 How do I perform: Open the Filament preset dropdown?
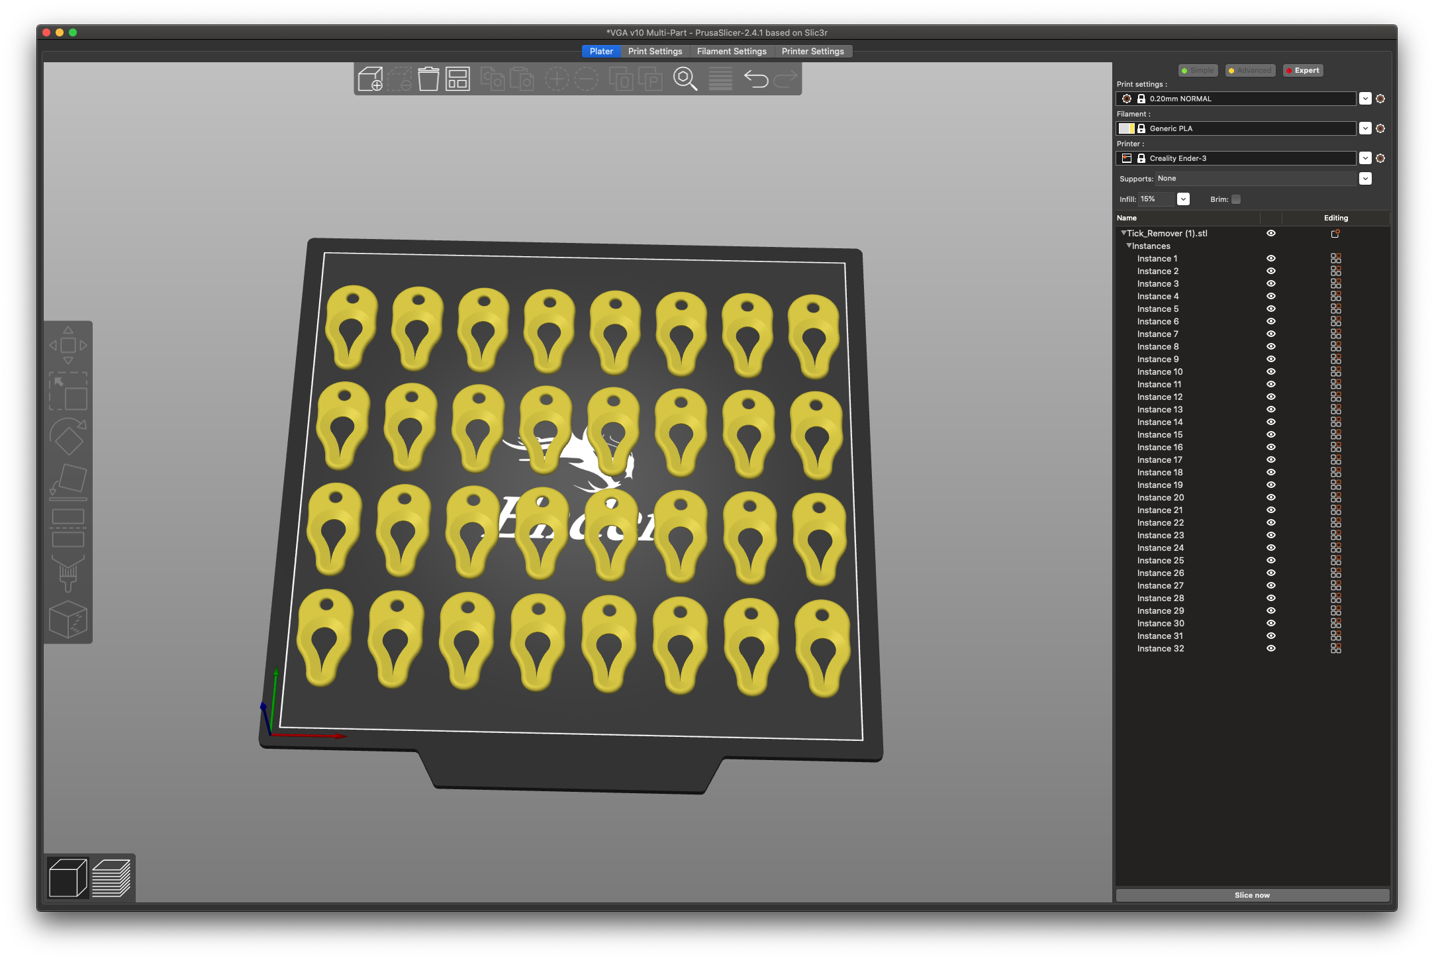pyautogui.click(x=1365, y=128)
